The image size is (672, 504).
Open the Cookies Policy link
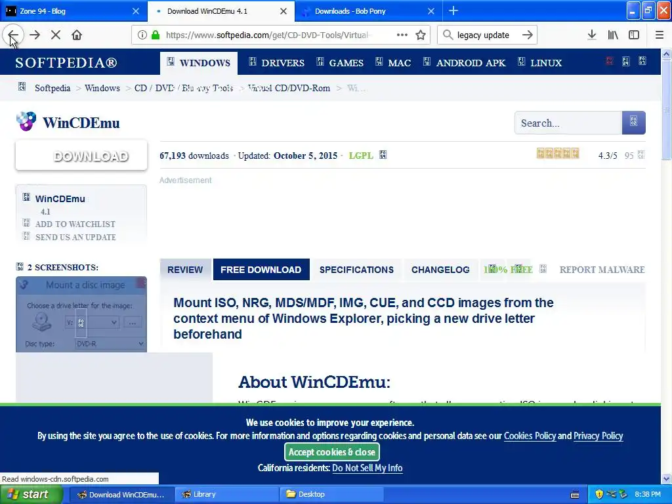tap(530, 436)
